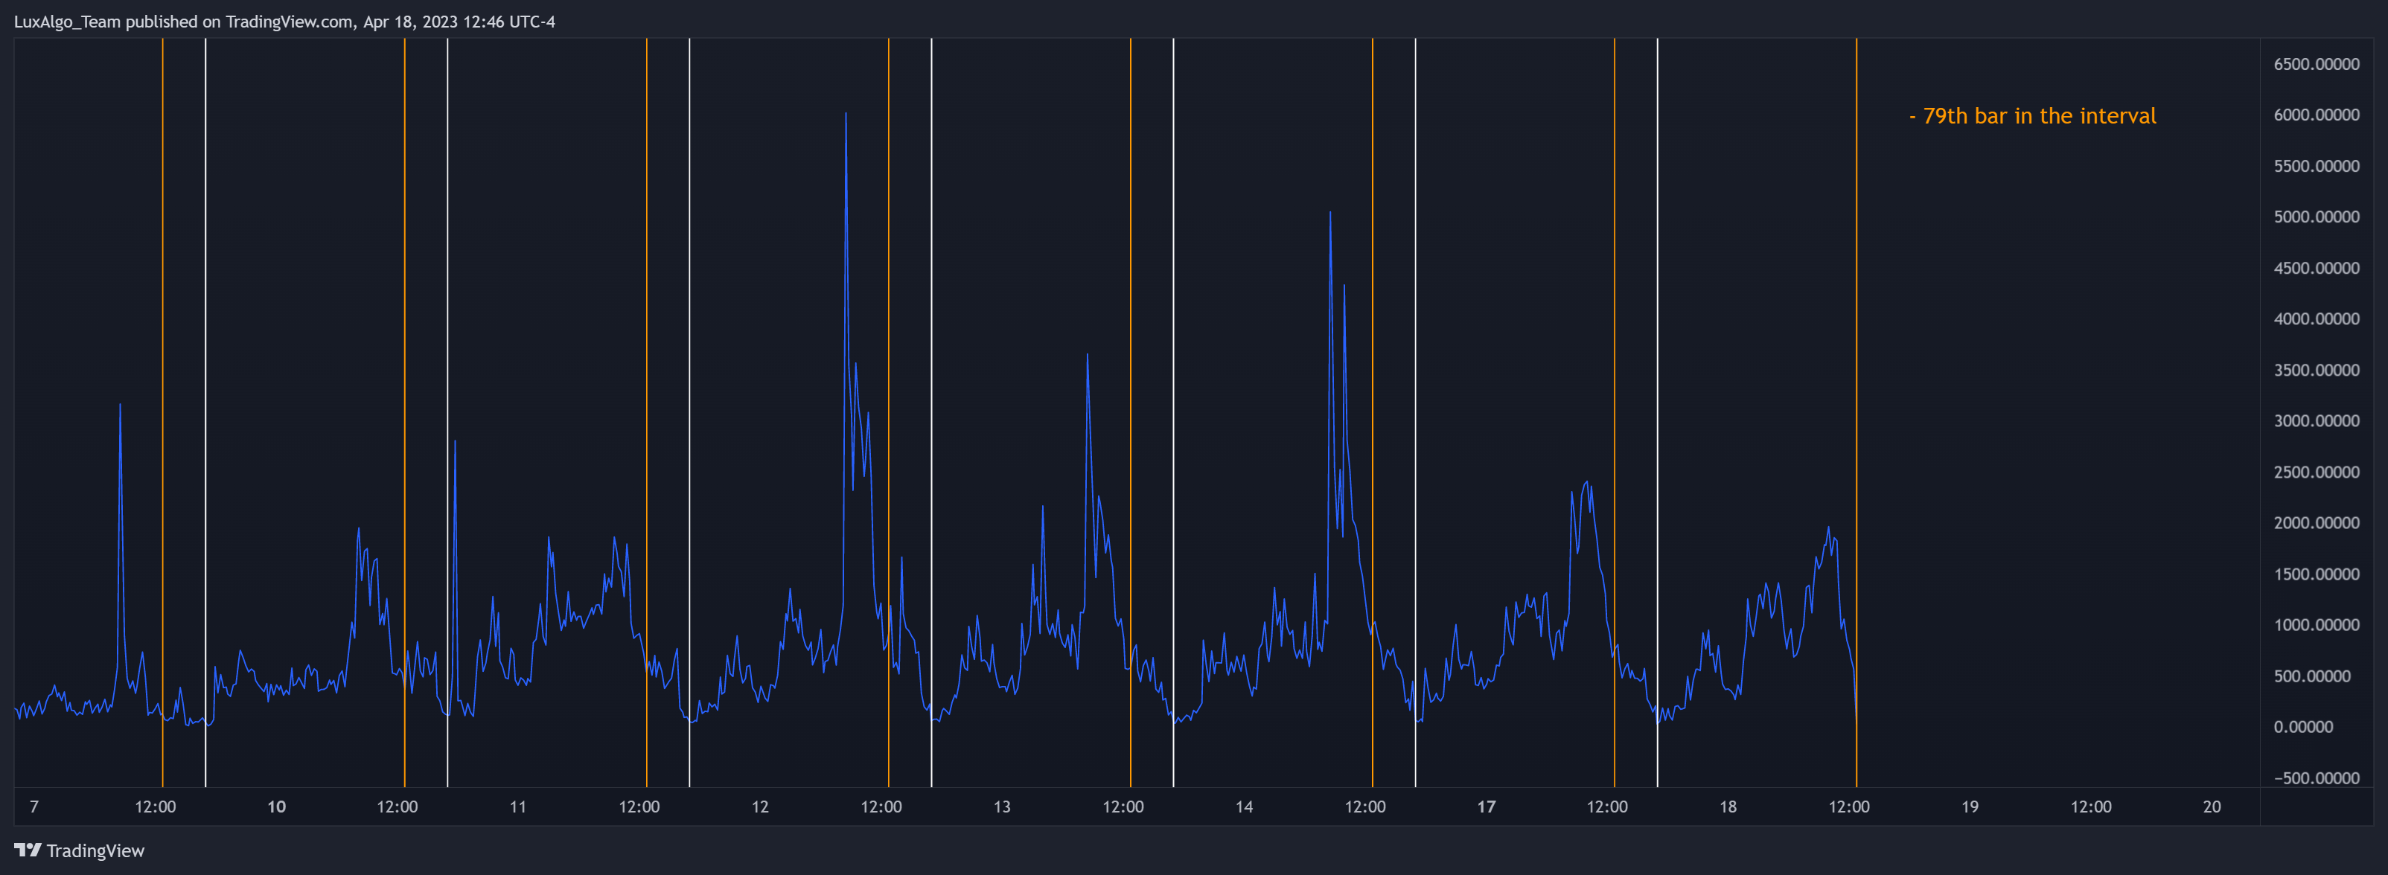Image resolution: width=2388 pixels, height=875 pixels.
Task: Select the 1500.00000 price axis label
Action: tap(2316, 574)
